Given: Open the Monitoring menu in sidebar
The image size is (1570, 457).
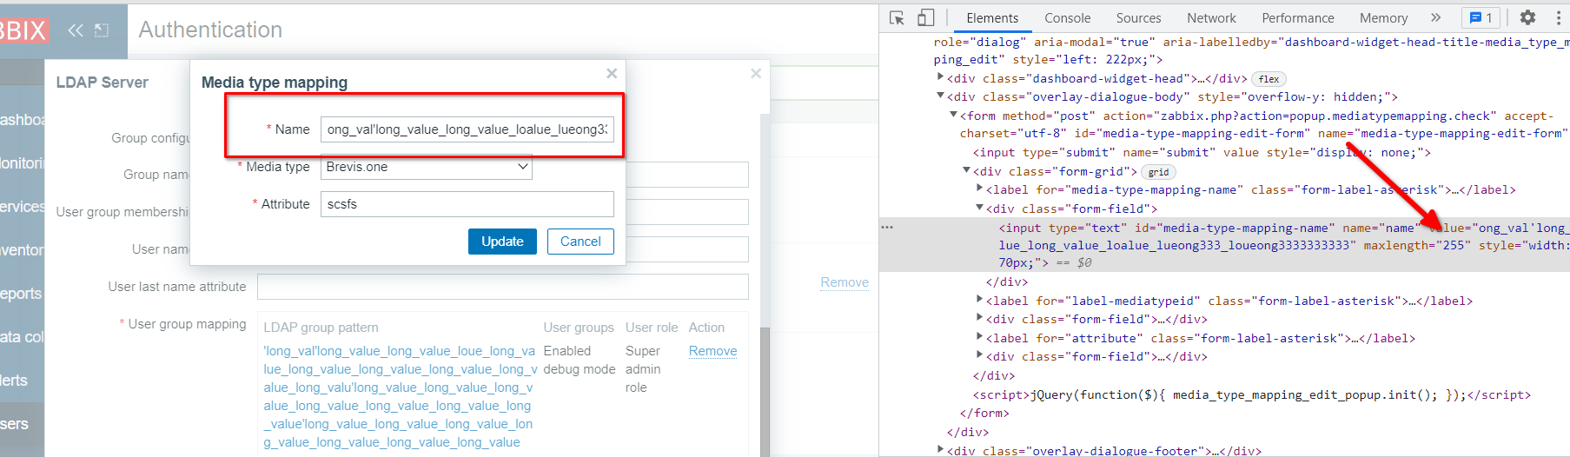Looking at the screenshot, I should (23, 163).
